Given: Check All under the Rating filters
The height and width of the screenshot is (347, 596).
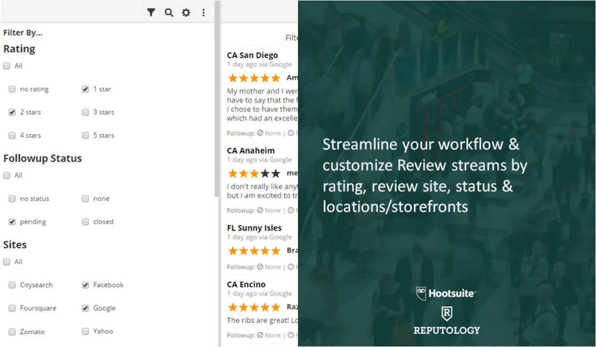Looking at the screenshot, I should click(6, 66).
